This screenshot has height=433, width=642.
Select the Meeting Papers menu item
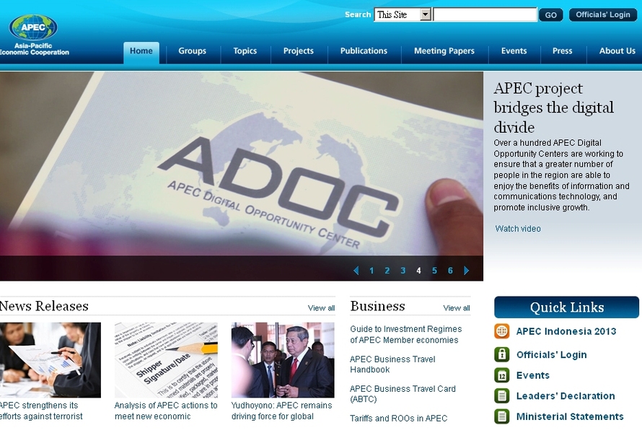tap(444, 51)
